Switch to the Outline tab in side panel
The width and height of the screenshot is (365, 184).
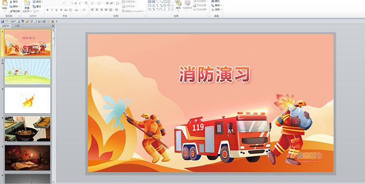[17, 26]
